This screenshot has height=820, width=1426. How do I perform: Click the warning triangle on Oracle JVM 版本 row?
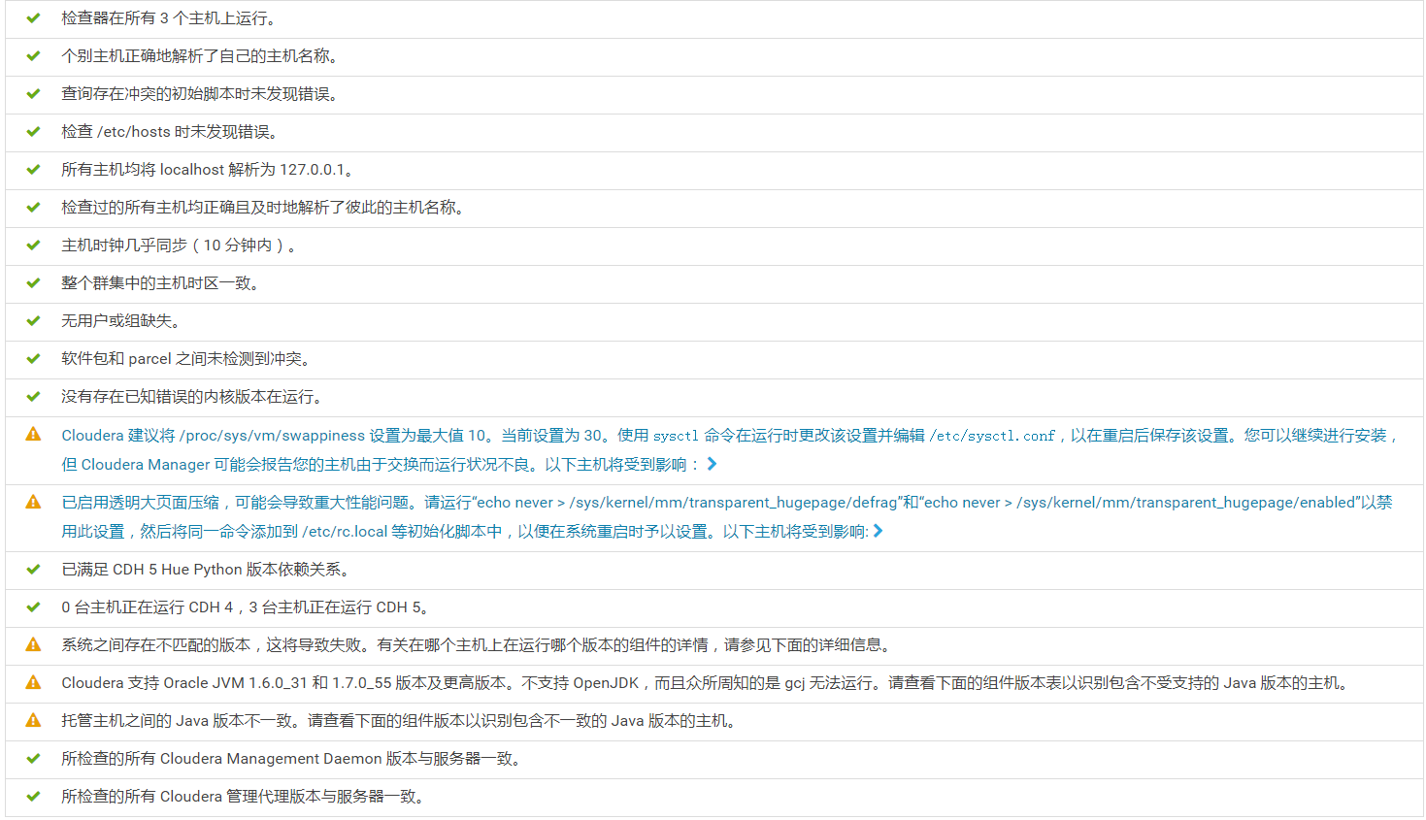(32, 682)
